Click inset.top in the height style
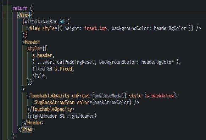This screenshot has height=140, width=206. point(96,28)
